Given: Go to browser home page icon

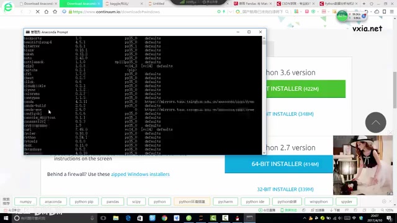Looking at the screenshot, I should point(47,12).
